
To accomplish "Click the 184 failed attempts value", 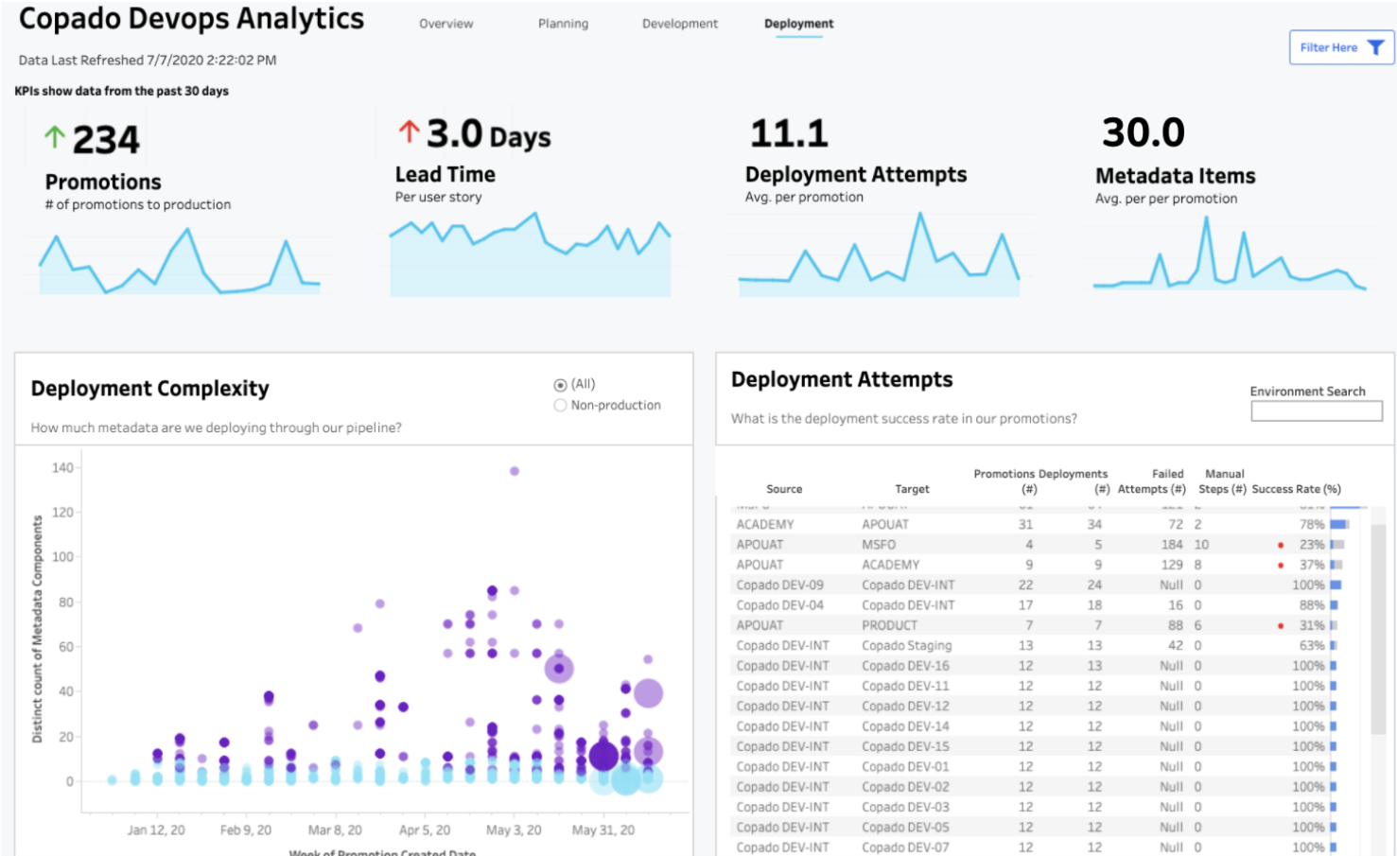I will tap(1172, 545).
